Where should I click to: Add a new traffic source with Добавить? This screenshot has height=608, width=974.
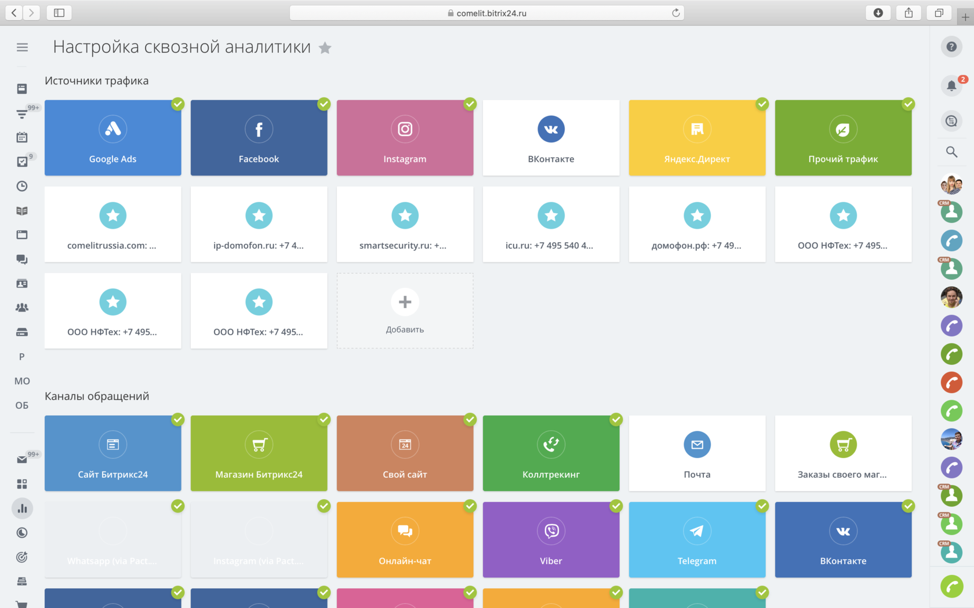coord(405,311)
